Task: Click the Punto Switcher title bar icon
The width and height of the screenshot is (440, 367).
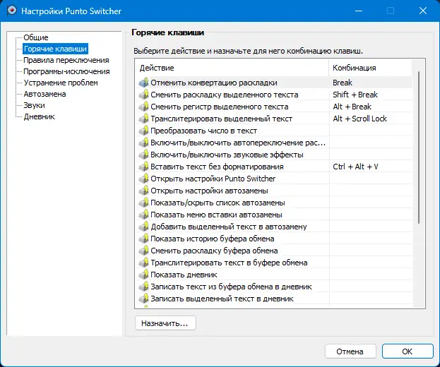Action: pyautogui.click(x=11, y=11)
